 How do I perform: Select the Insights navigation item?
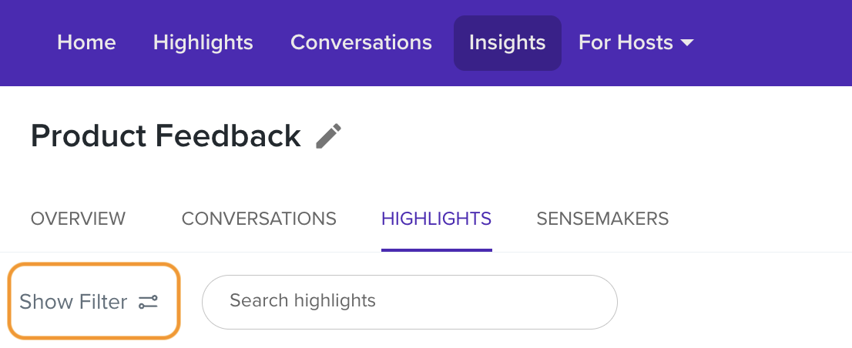[x=507, y=43]
